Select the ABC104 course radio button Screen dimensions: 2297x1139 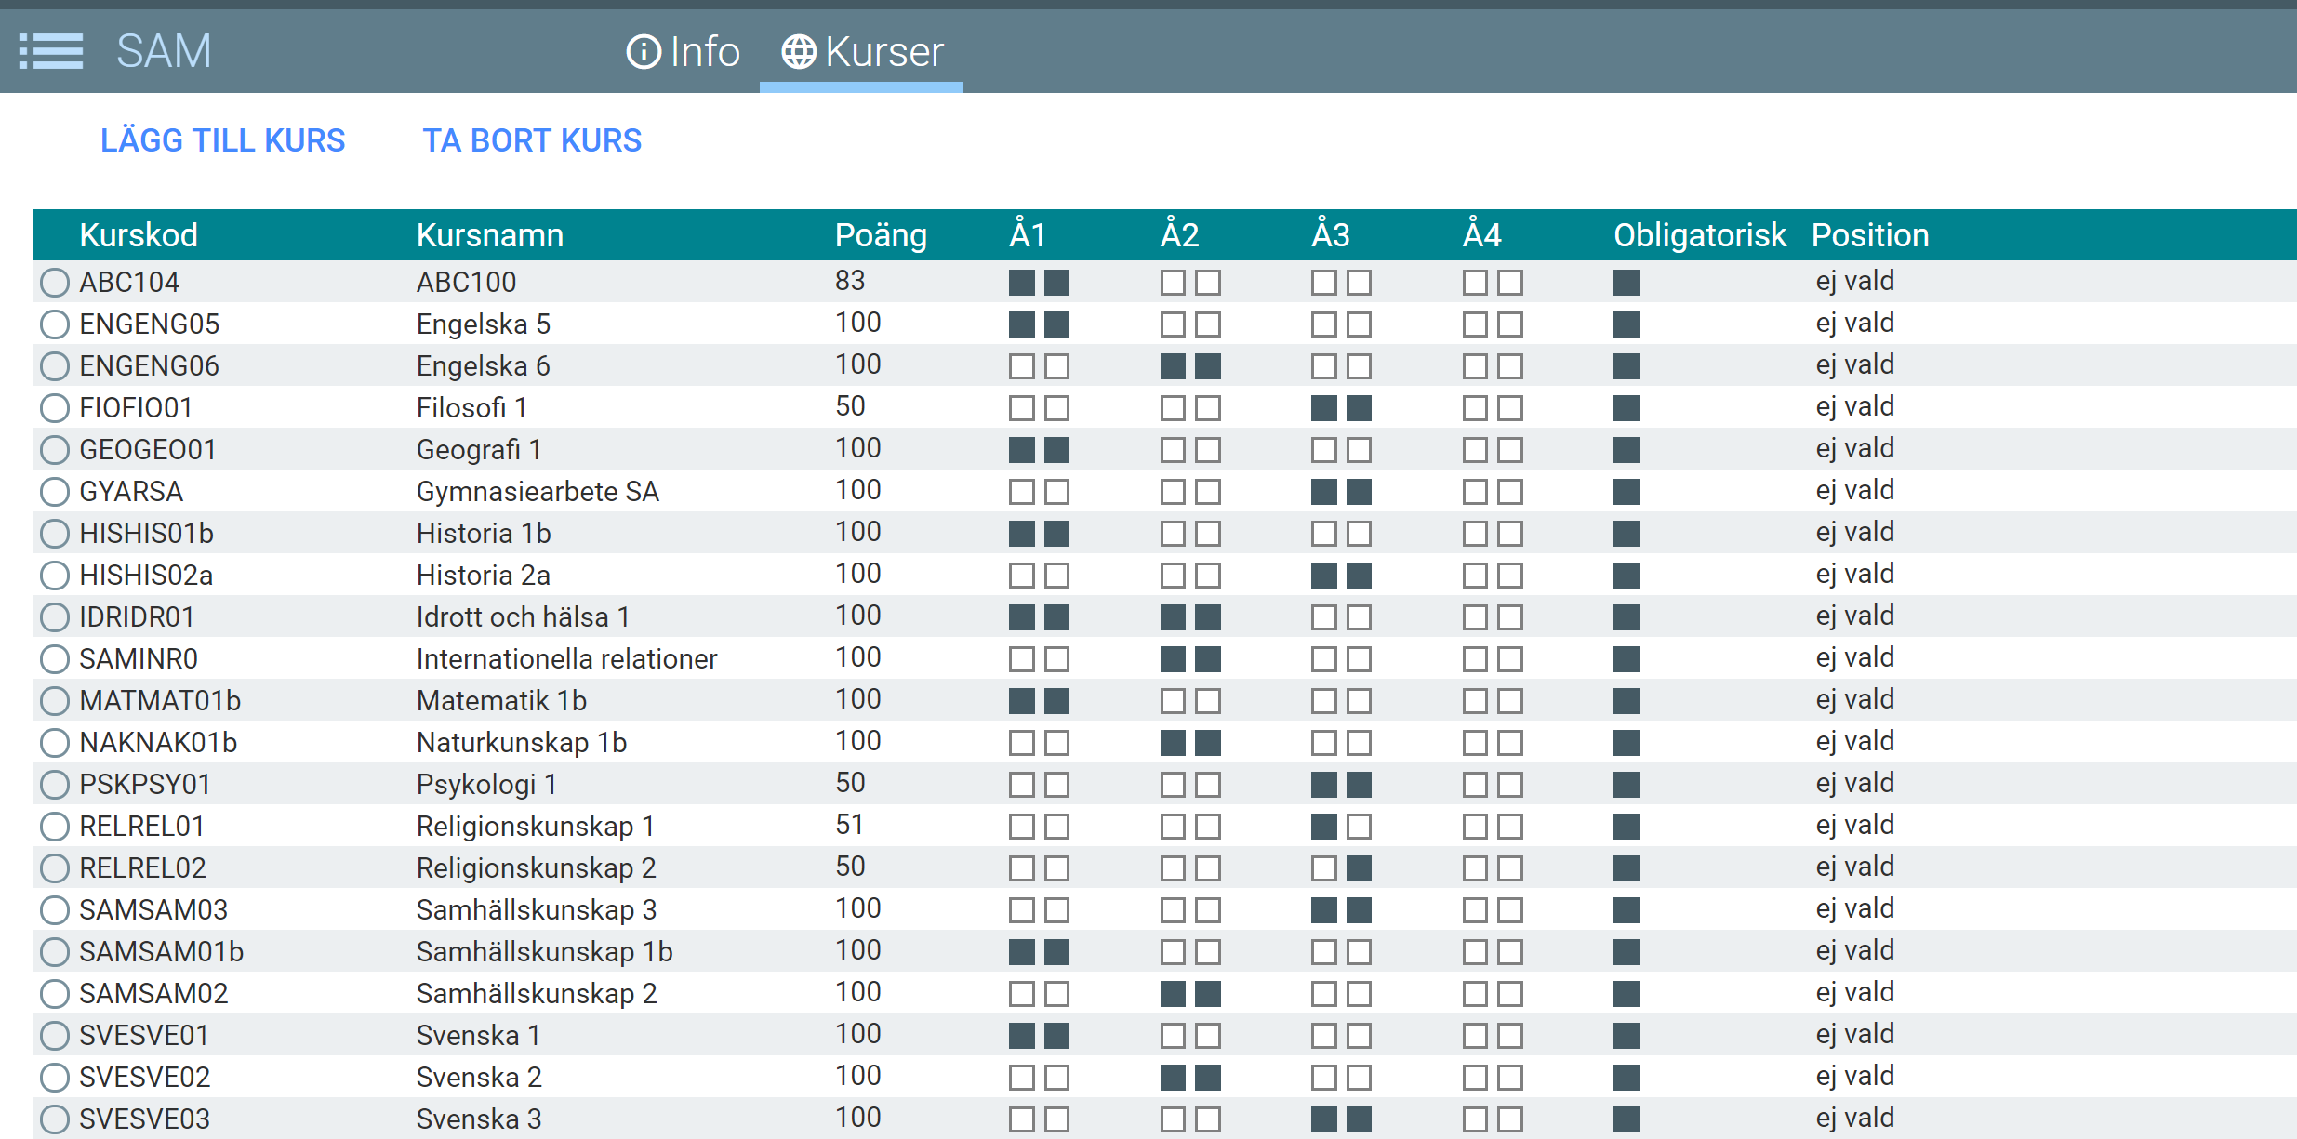point(55,282)
